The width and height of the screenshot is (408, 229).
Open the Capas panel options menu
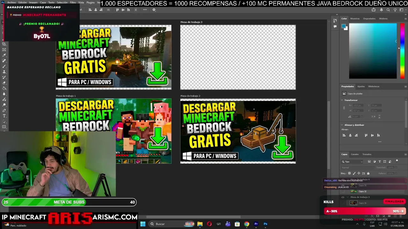(405, 154)
